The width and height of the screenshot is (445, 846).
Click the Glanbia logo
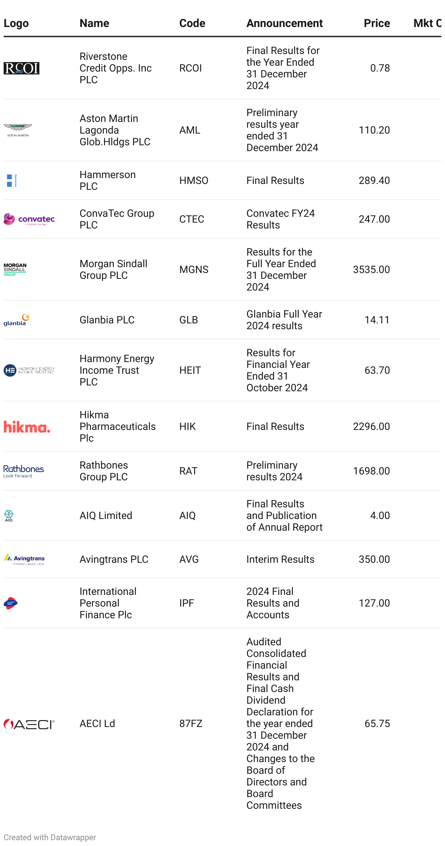(x=16, y=320)
